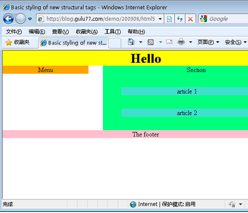Click the Internet | 保护模式: 启用 status
The image size is (248, 213).
(x=167, y=204)
